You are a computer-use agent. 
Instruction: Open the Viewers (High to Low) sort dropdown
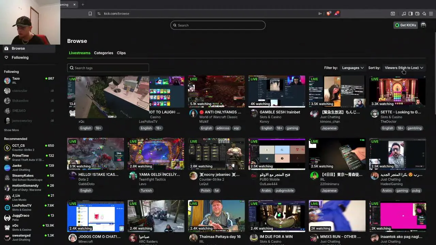point(404,68)
